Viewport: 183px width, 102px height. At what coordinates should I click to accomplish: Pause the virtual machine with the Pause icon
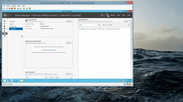point(18,8)
